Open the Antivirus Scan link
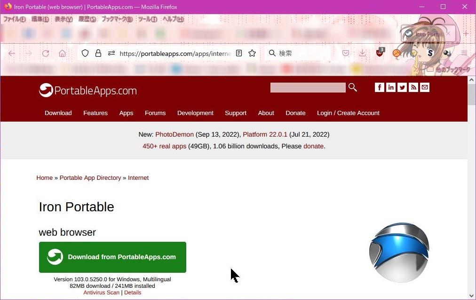This screenshot has height=300, width=476. click(102, 292)
